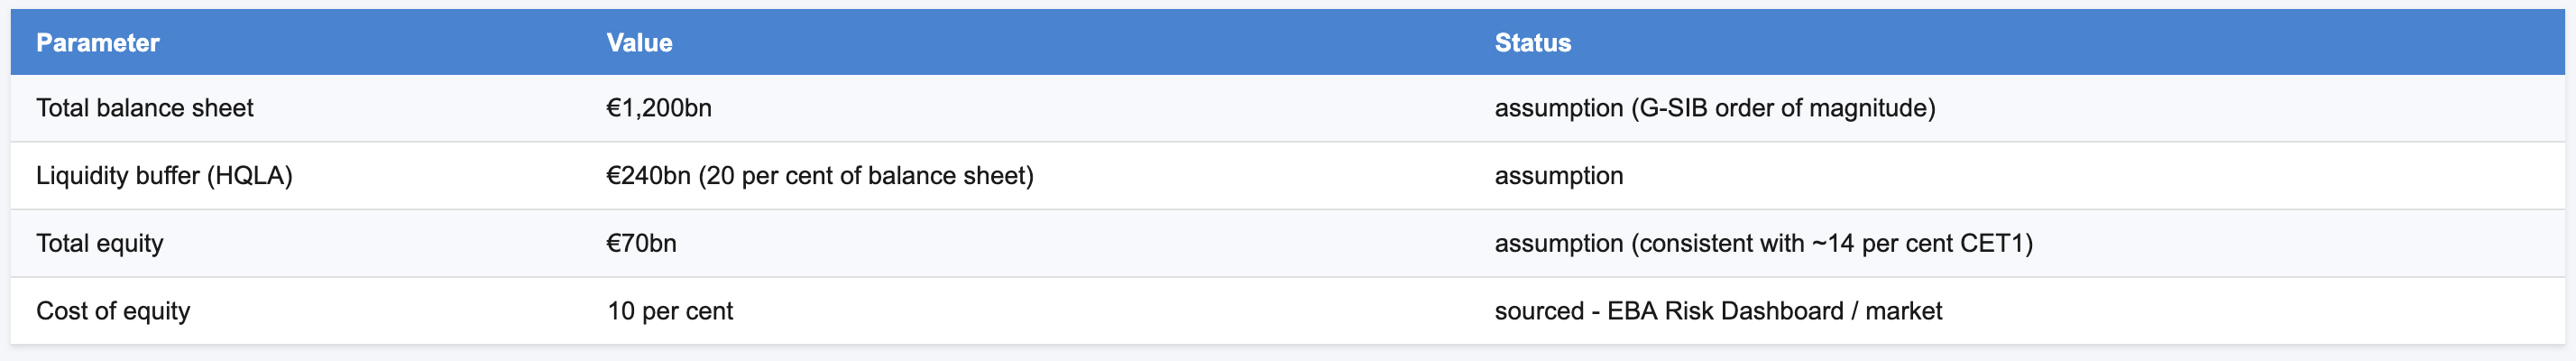Image resolution: width=2576 pixels, height=361 pixels.
Task: Click the €240bn balance sheet value
Action: click(x=819, y=176)
